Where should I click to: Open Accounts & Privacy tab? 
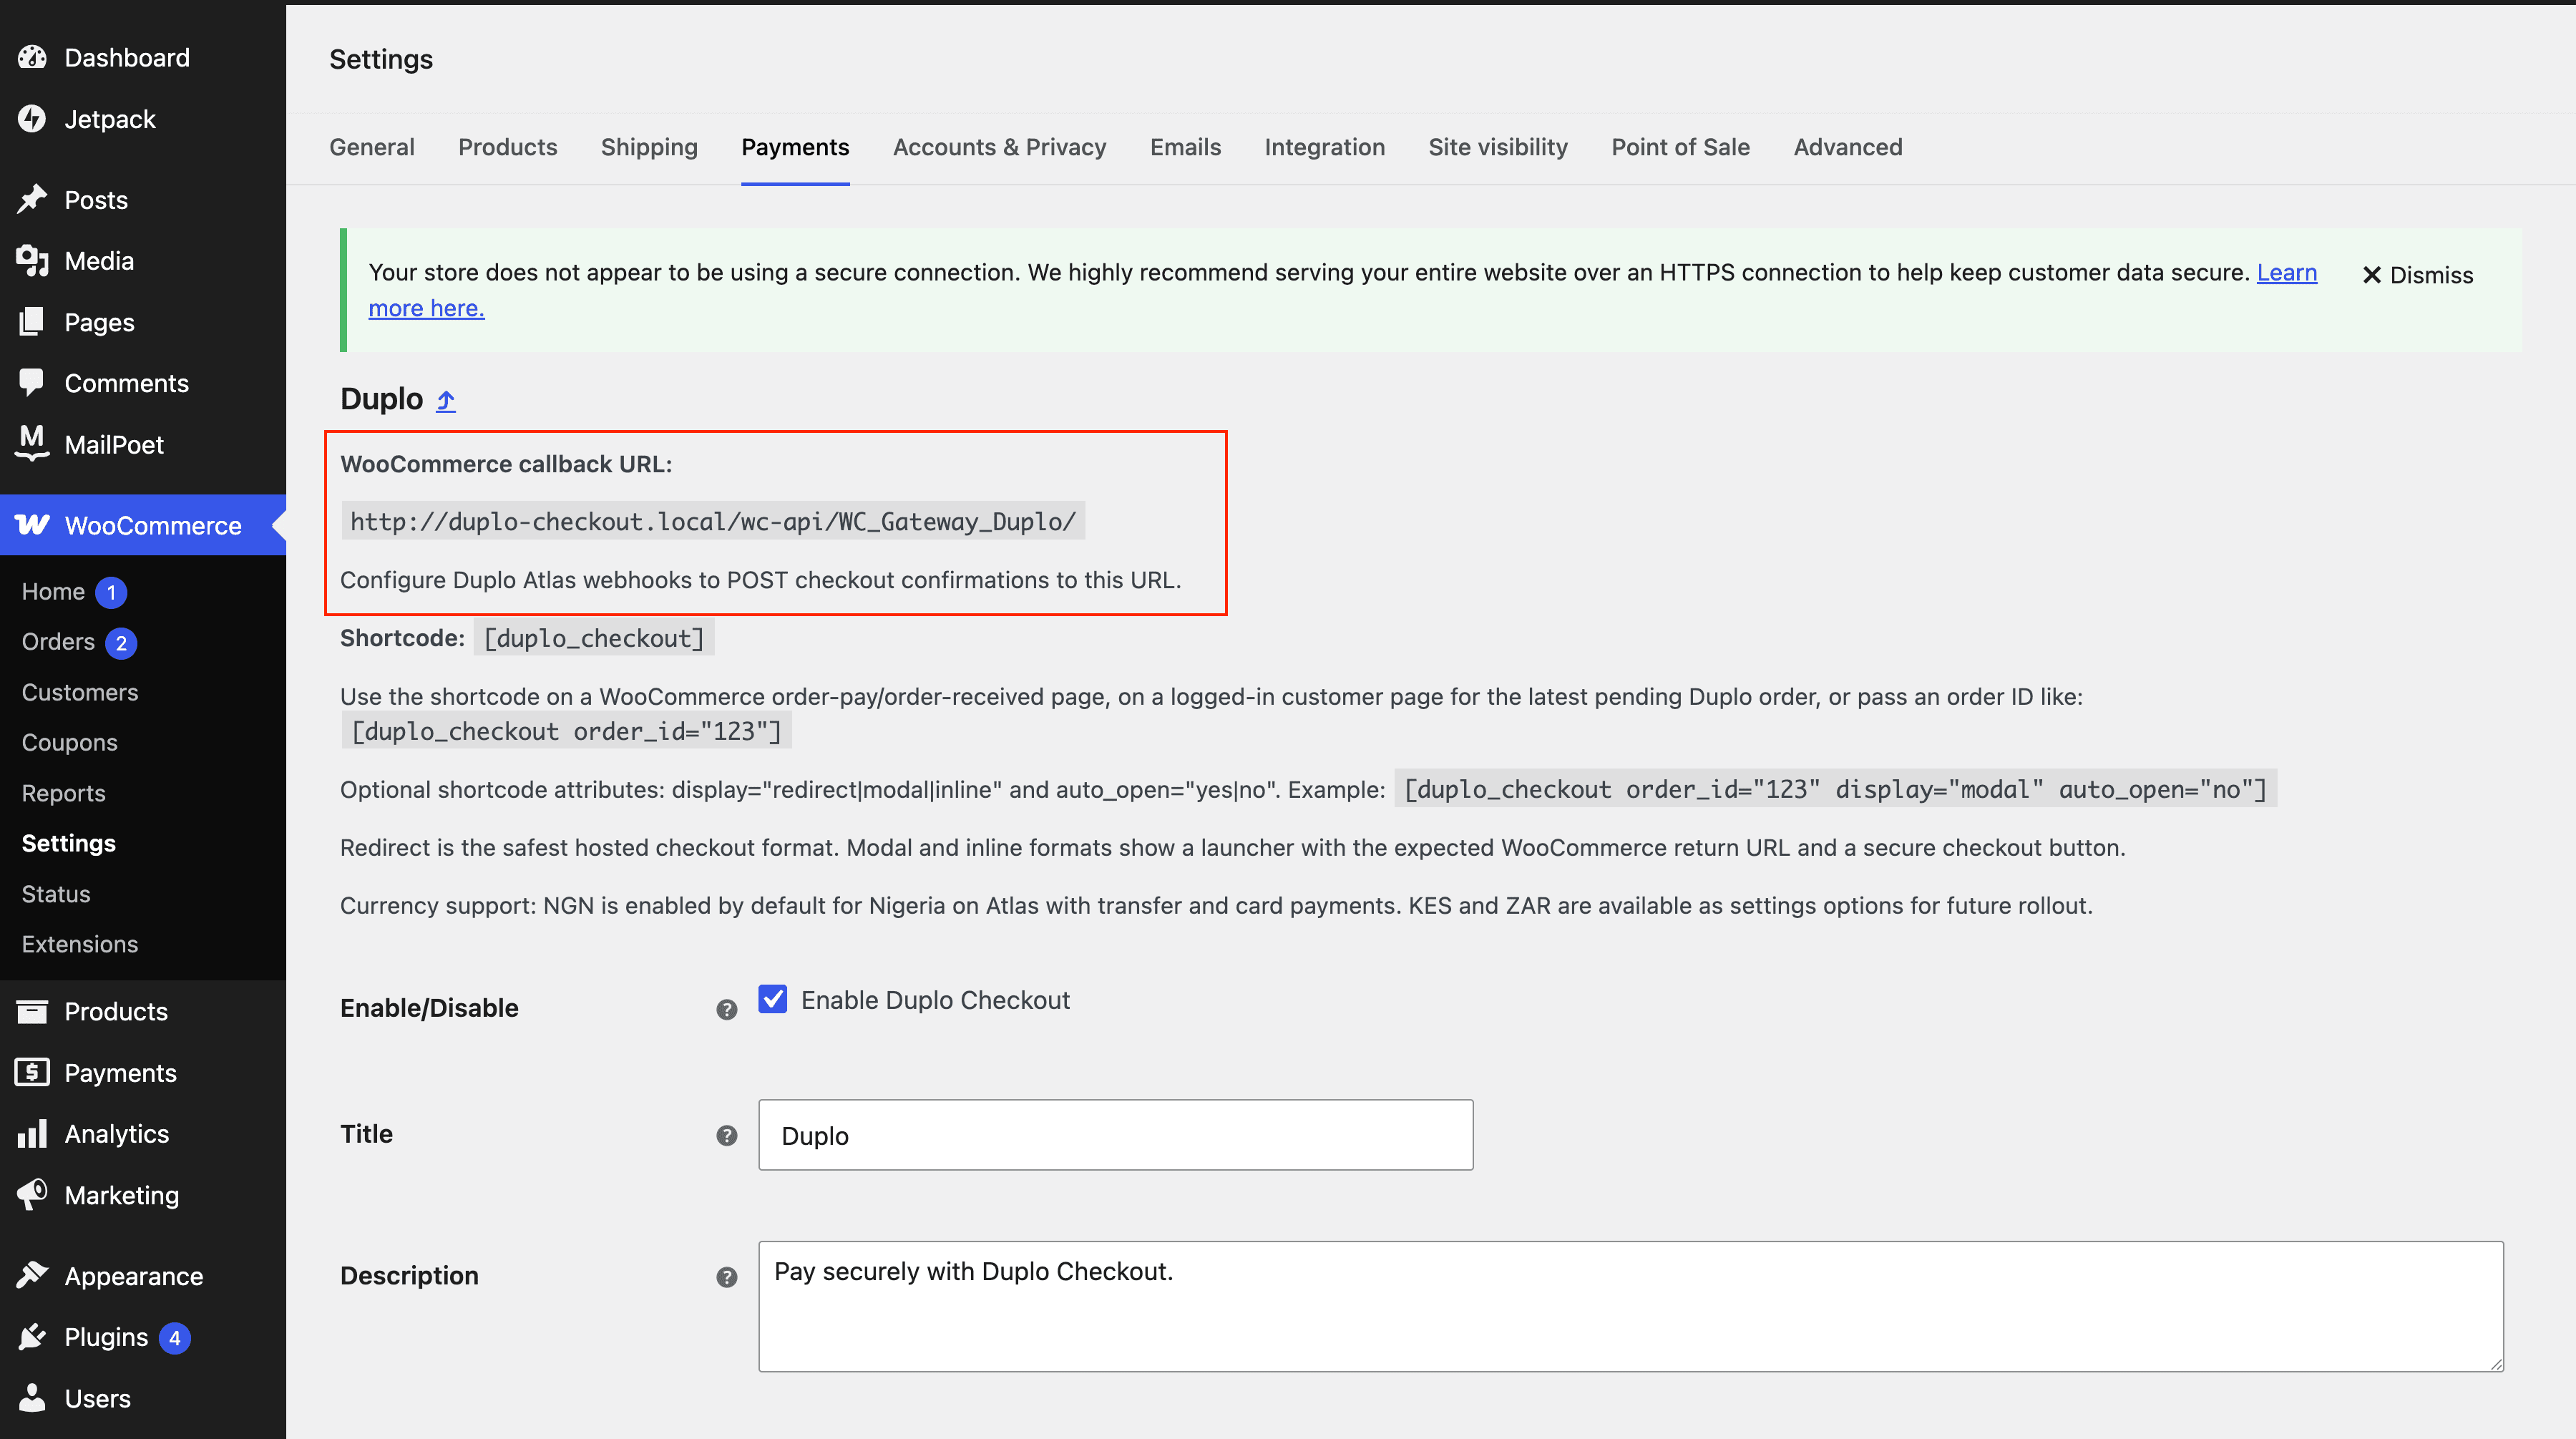coord(999,147)
